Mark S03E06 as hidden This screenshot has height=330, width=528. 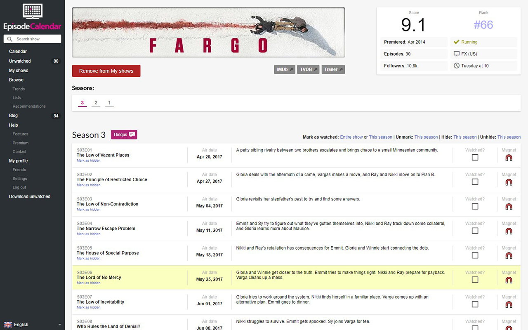pyautogui.click(x=89, y=283)
